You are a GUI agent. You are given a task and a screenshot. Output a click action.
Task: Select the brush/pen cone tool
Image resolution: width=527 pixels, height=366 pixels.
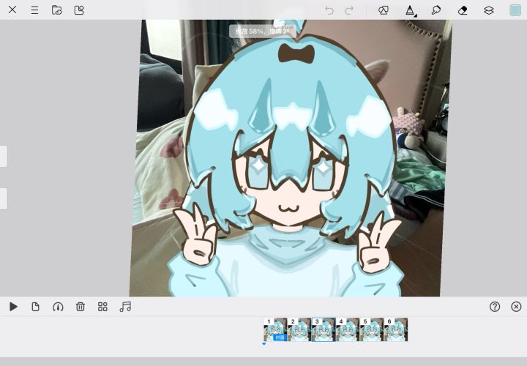coord(410,11)
